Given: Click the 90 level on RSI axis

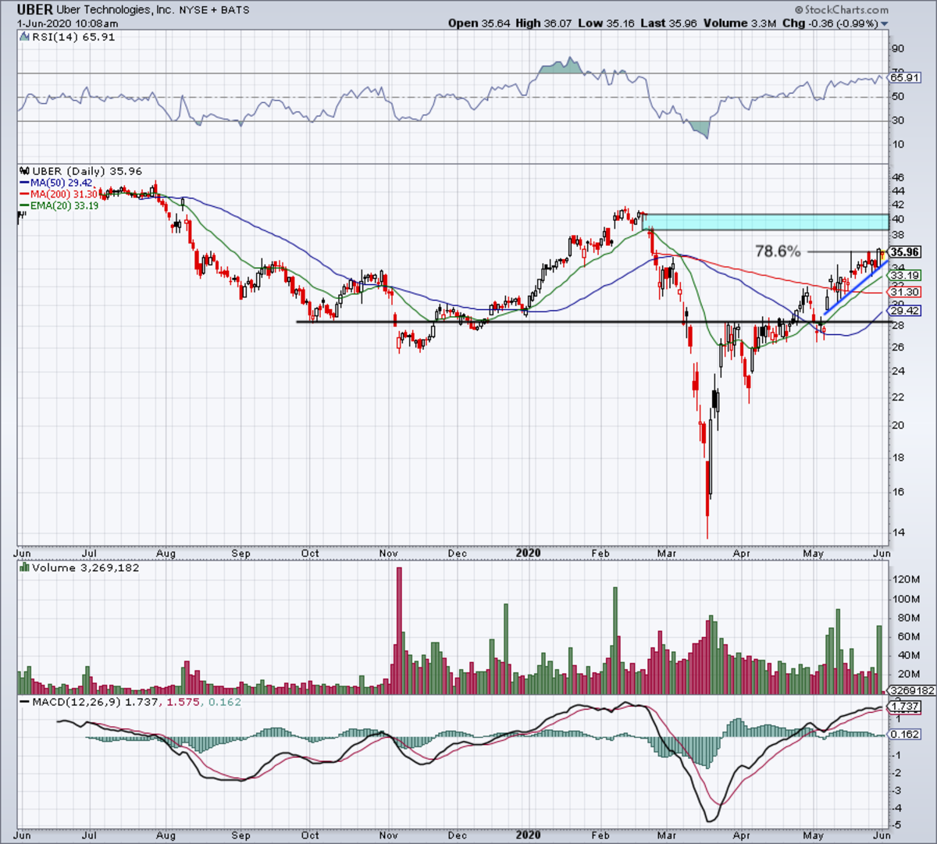Looking at the screenshot, I should pos(899,49).
